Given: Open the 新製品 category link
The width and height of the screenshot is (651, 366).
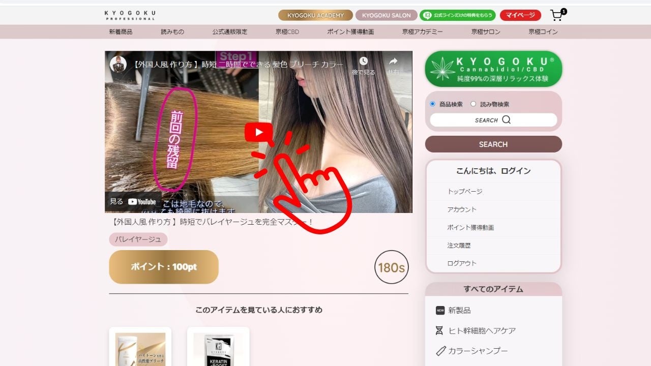Looking at the screenshot, I should pos(459,310).
